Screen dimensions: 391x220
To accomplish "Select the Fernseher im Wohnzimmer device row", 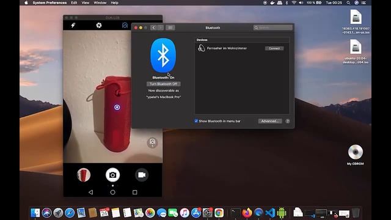I will (x=242, y=48).
